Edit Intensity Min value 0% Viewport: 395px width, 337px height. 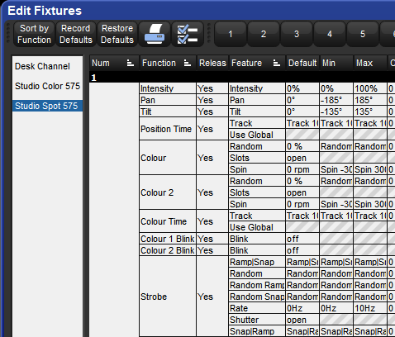(336, 88)
